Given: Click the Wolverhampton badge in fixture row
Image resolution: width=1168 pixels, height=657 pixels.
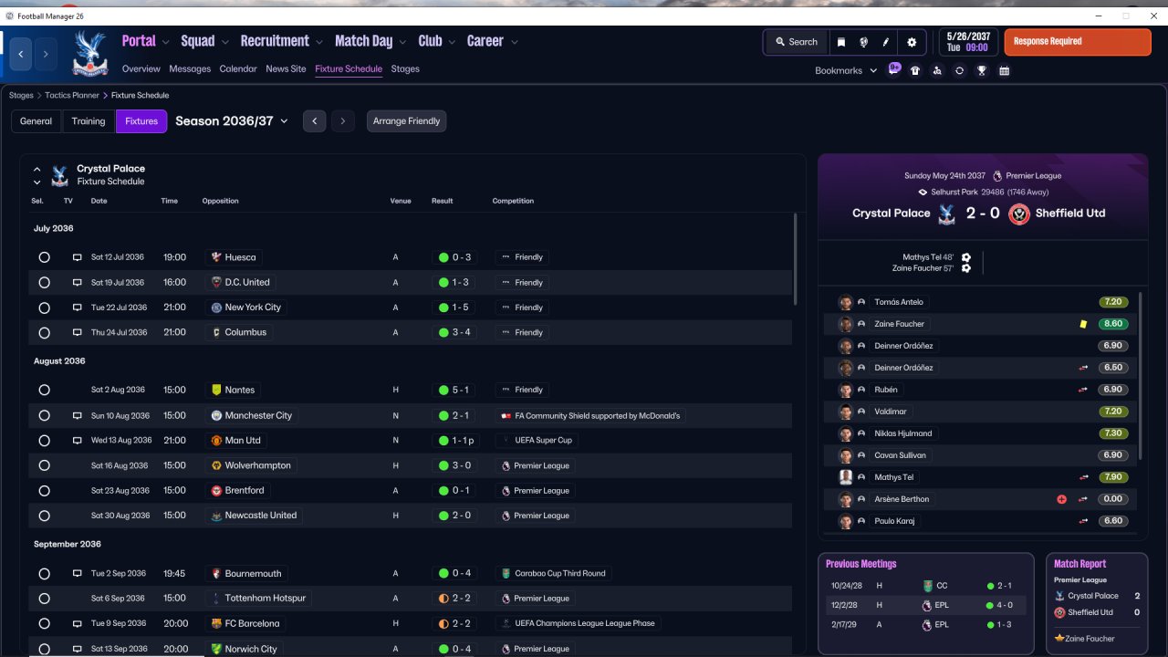Looking at the screenshot, I should [216, 465].
